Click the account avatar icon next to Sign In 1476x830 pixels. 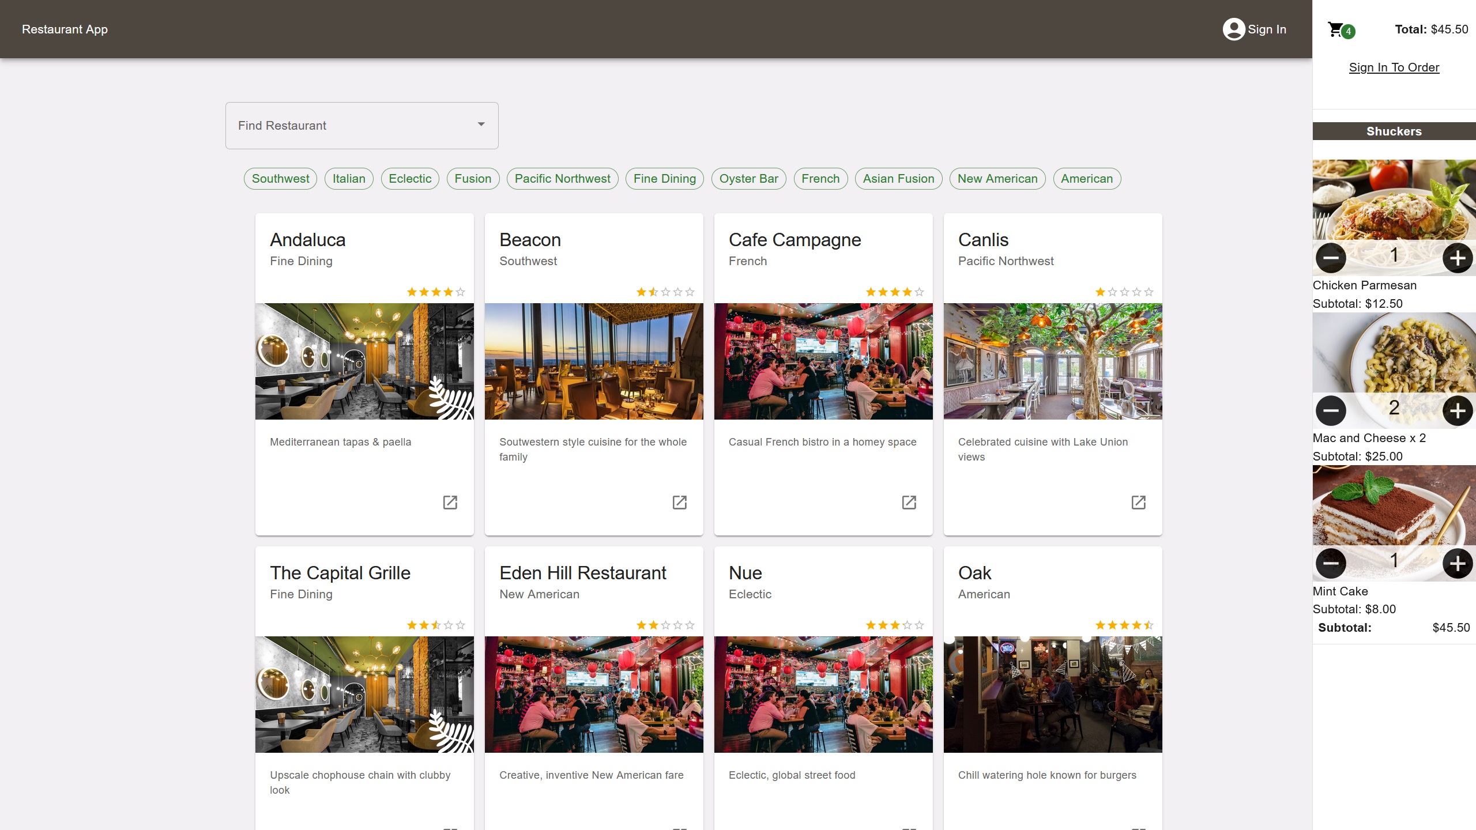click(x=1234, y=29)
